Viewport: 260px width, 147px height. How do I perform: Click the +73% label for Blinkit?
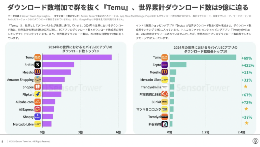pos(247,102)
